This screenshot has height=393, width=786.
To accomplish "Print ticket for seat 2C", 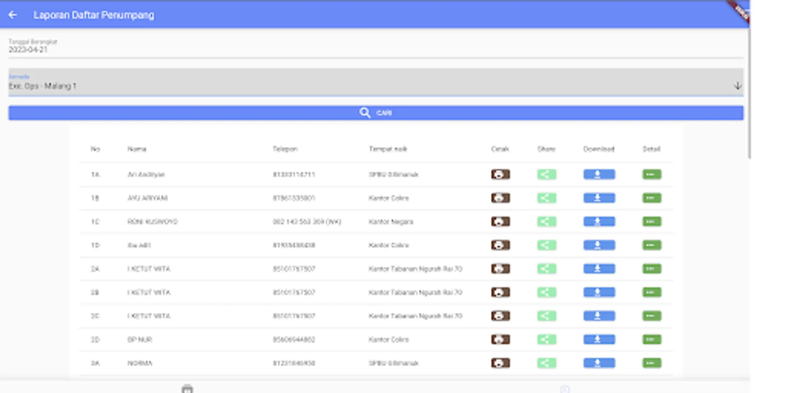I will coord(500,316).
